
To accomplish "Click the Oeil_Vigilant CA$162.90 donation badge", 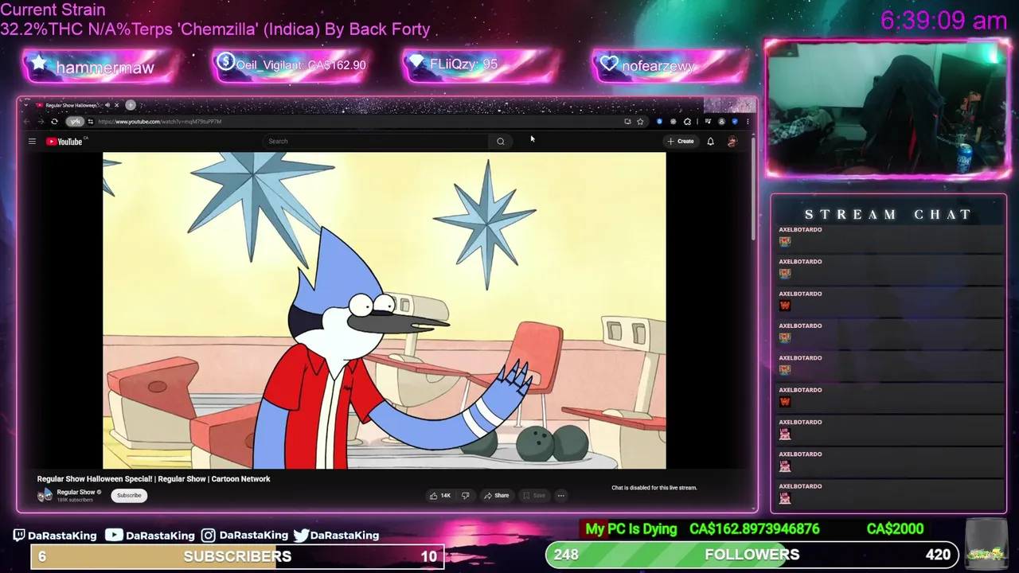I will pos(290,65).
